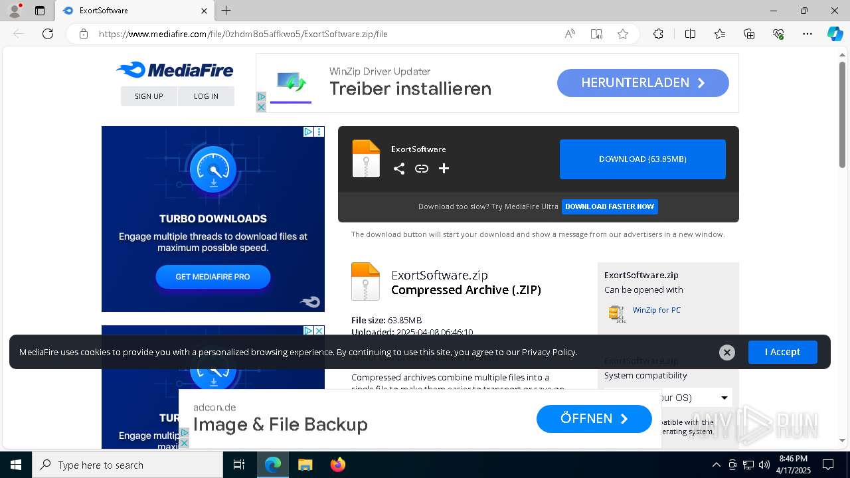Open Edge settings and more menu
This screenshot has height=478, width=850.
[x=807, y=34]
